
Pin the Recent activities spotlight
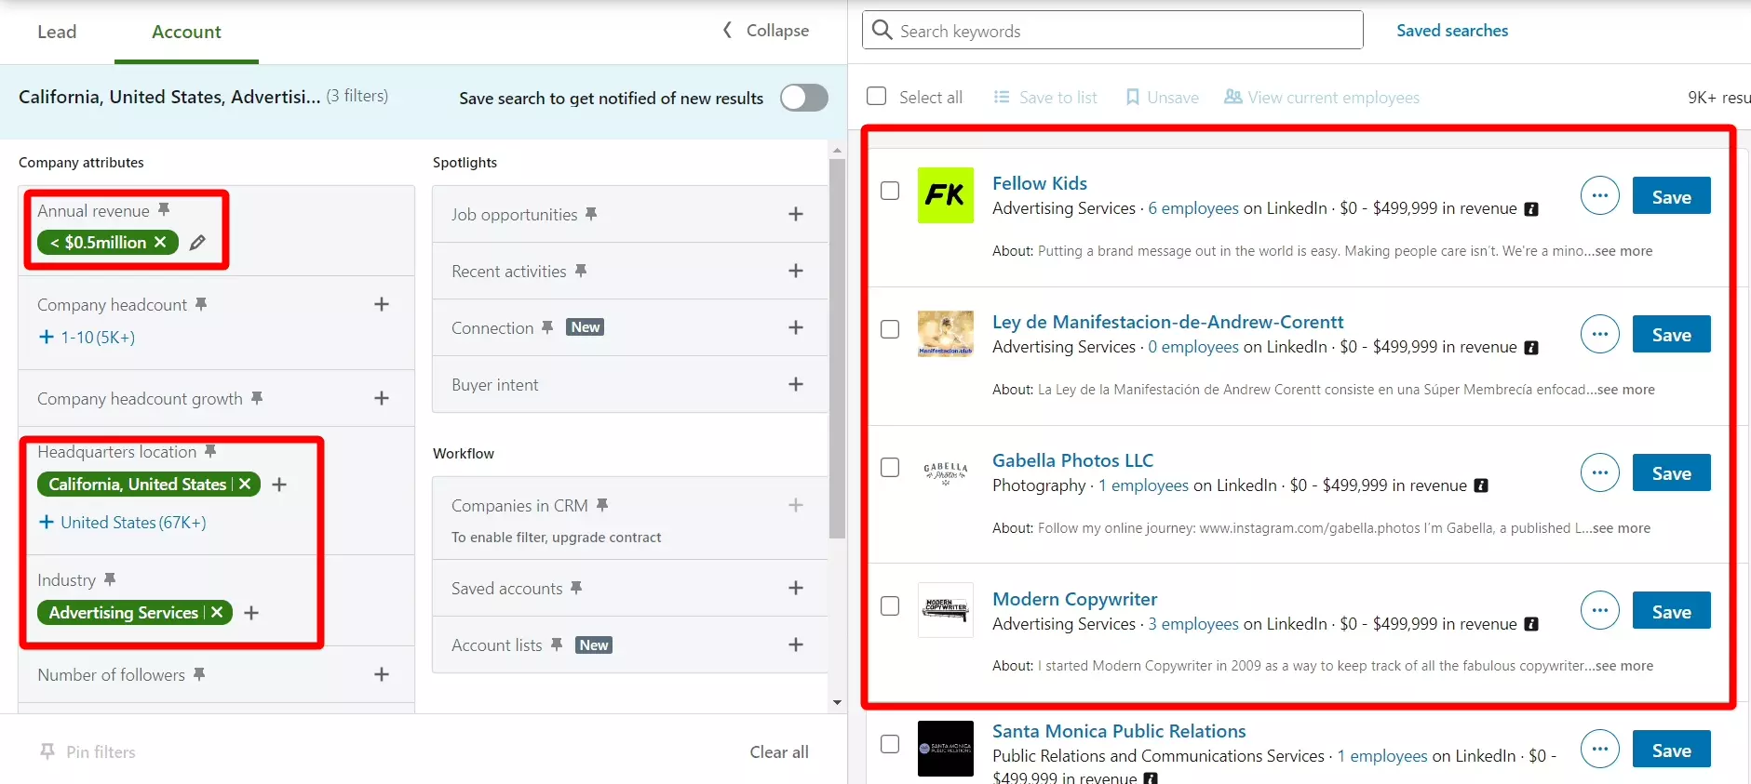(581, 271)
